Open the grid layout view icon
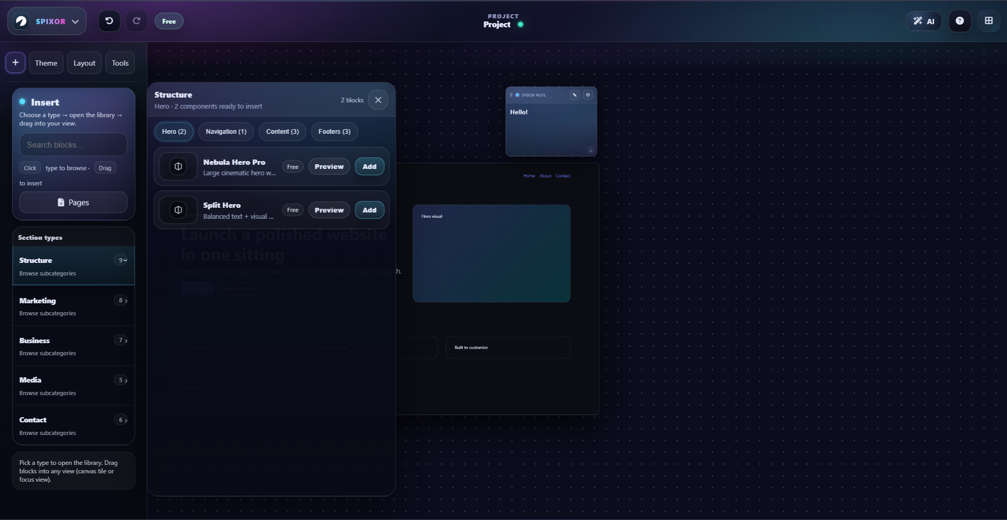 (x=990, y=21)
